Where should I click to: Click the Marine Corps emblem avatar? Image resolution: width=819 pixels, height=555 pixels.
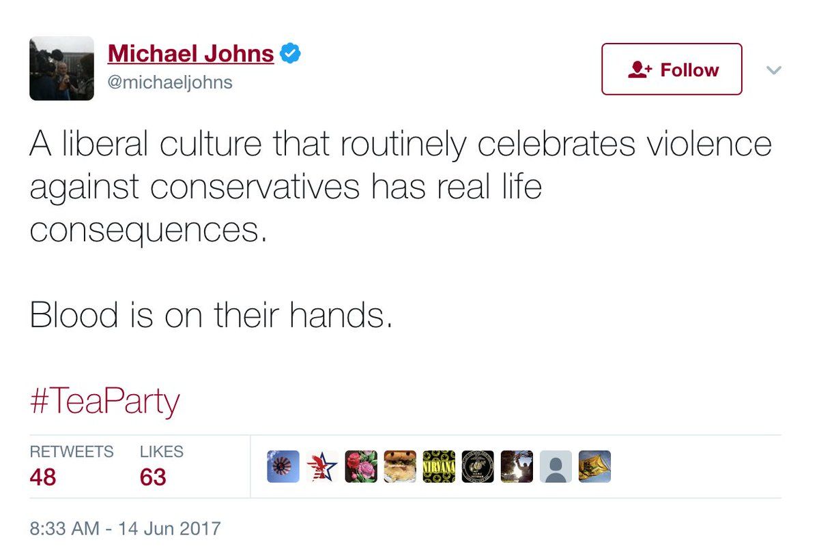click(478, 466)
